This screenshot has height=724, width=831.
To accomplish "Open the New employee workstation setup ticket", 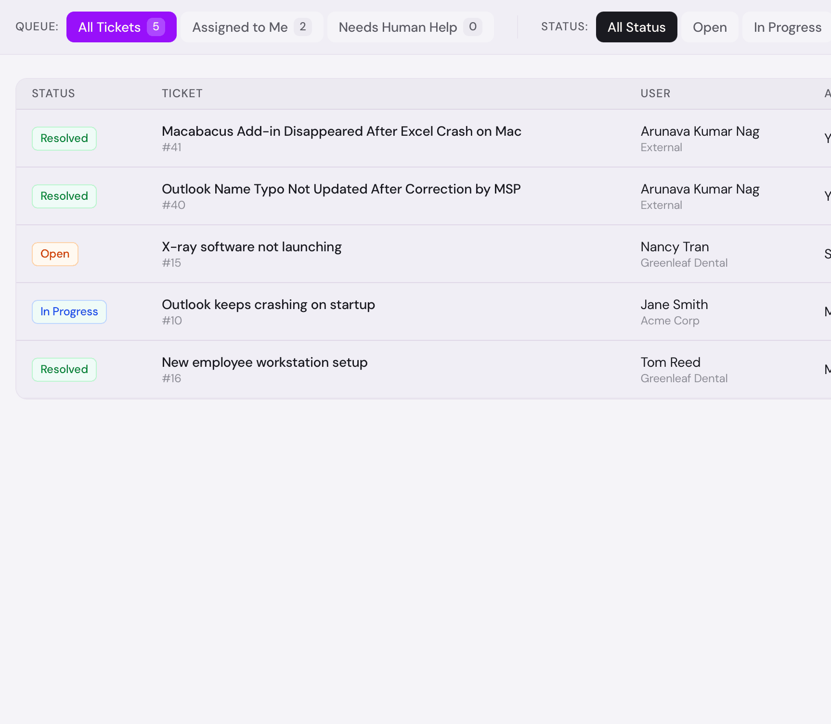I will (264, 362).
